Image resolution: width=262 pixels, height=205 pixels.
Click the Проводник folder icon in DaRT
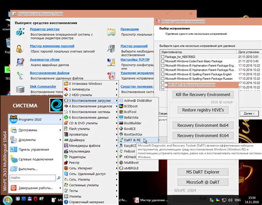111,32
